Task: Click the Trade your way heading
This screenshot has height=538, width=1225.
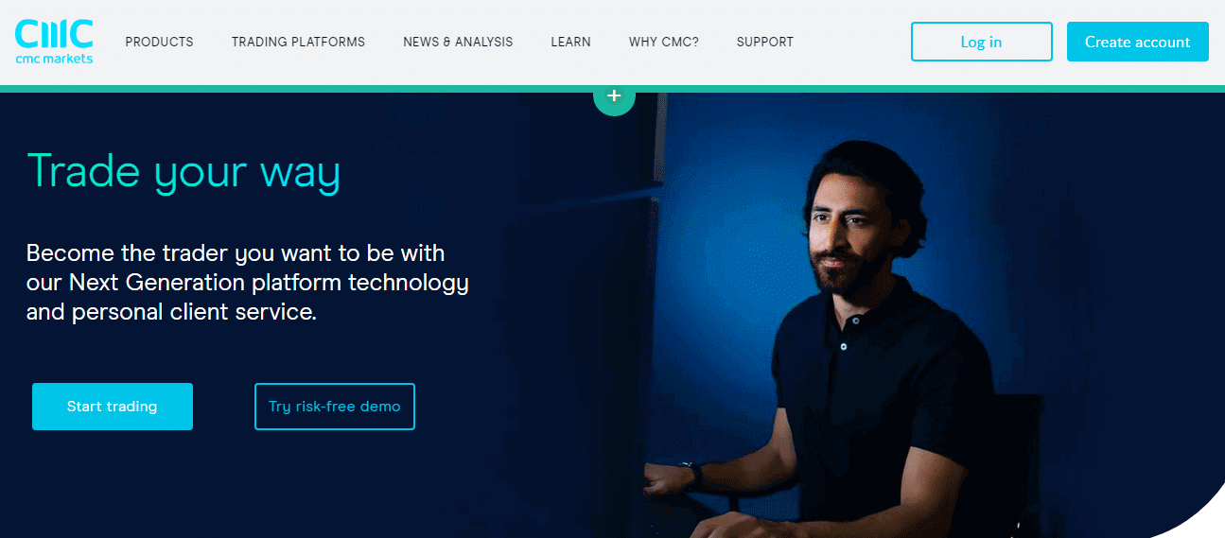Action: [x=184, y=173]
